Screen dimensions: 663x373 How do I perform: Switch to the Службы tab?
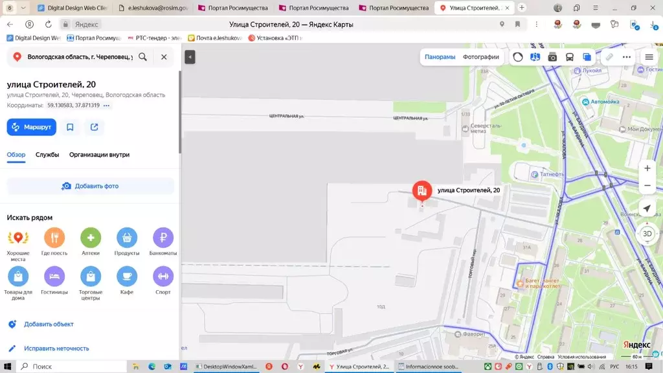click(47, 155)
